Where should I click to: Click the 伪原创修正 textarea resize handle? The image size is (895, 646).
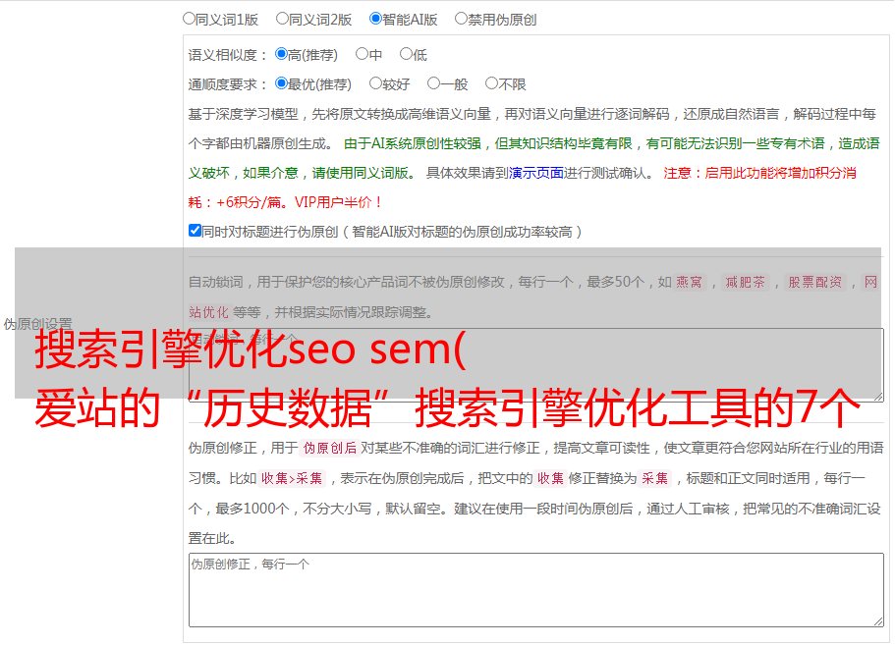[878, 621]
